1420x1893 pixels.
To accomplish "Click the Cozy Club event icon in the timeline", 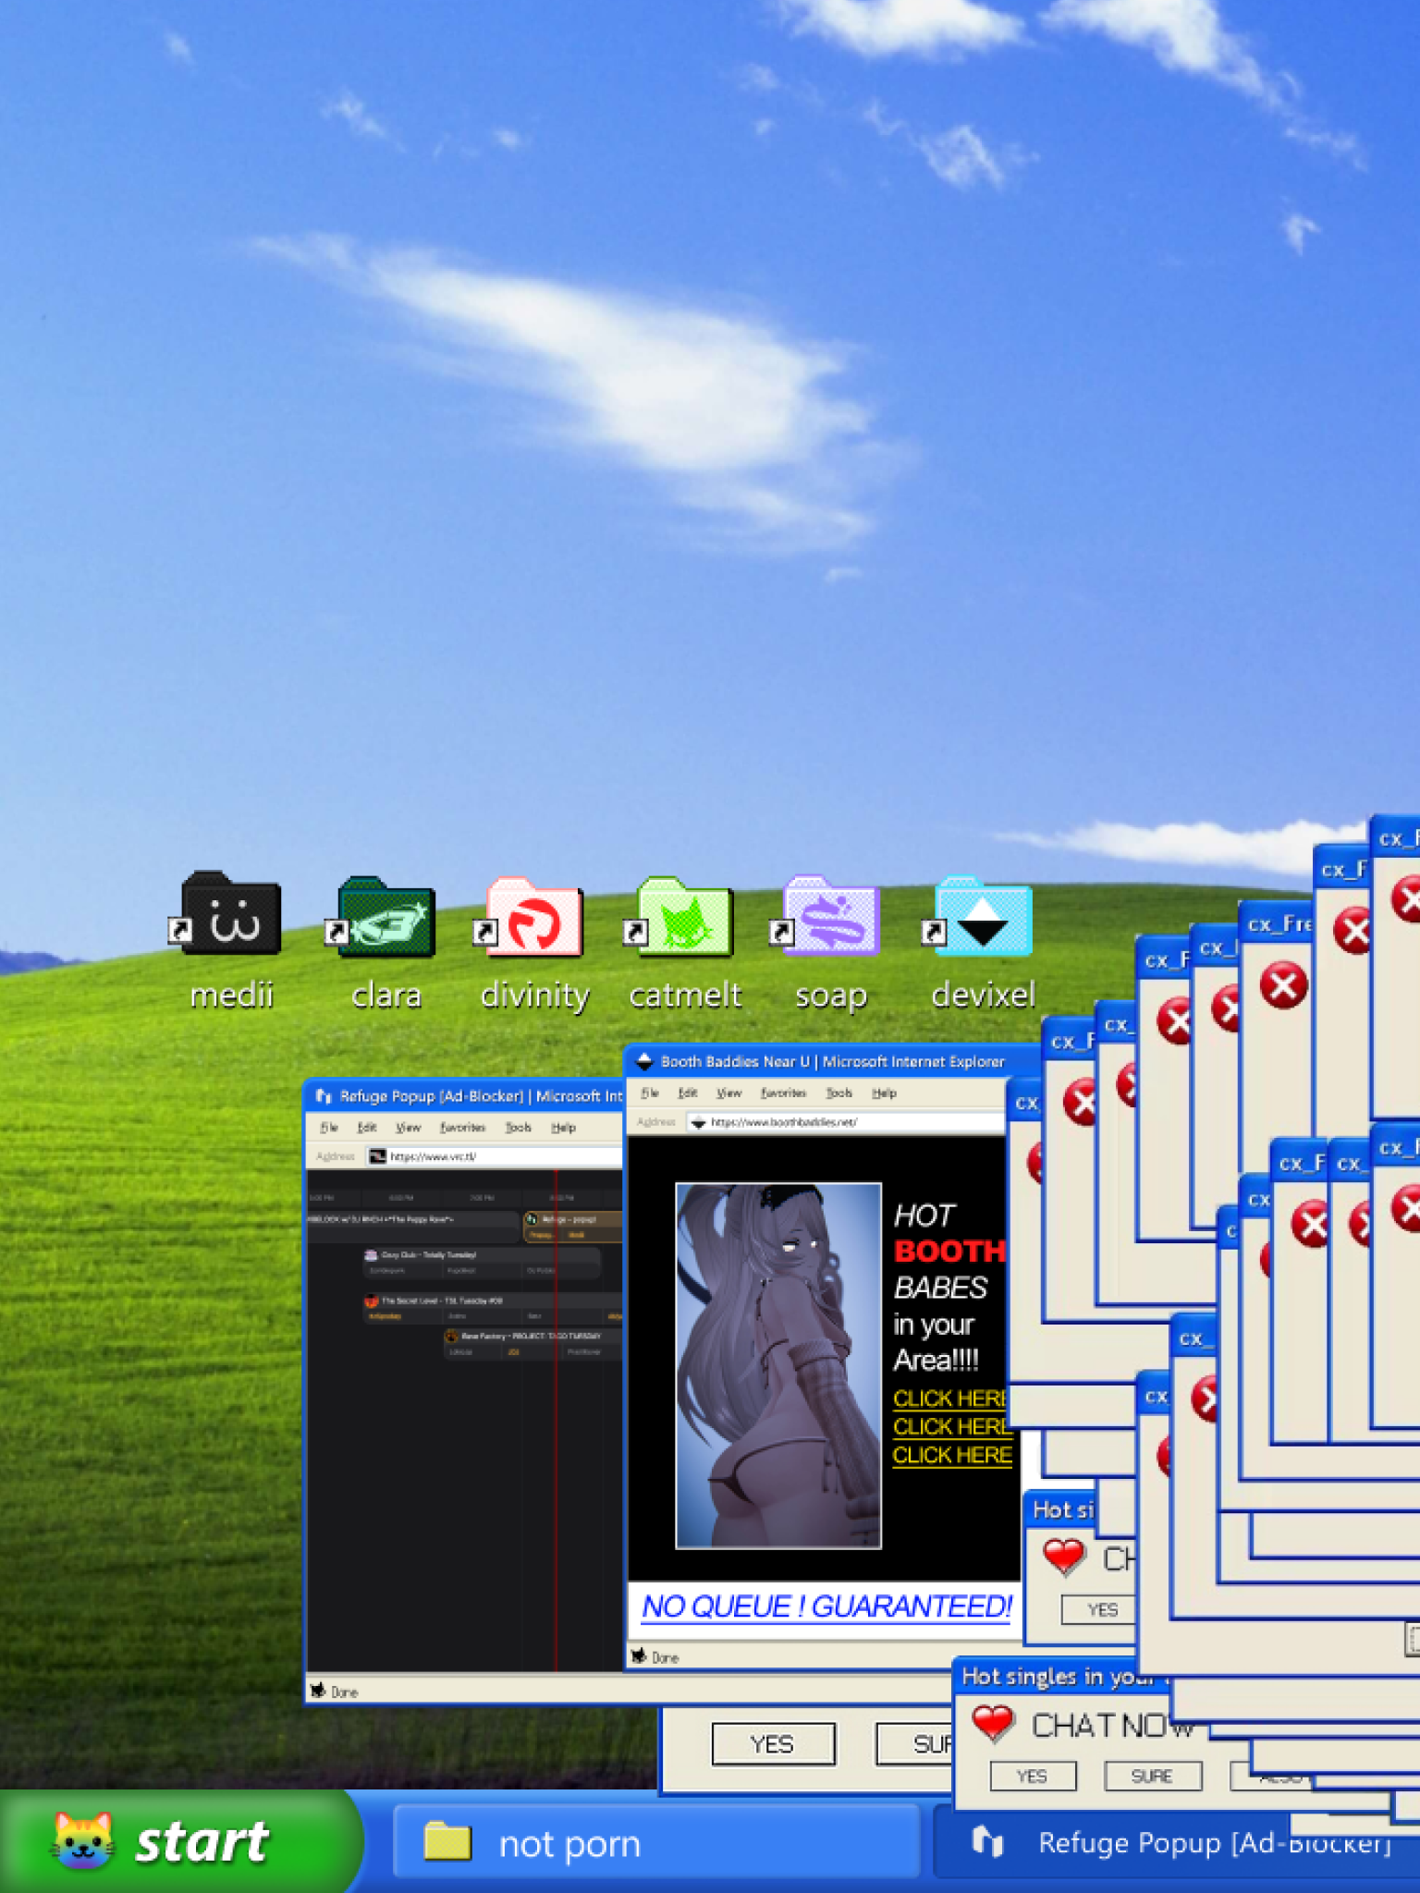I will (x=372, y=1254).
